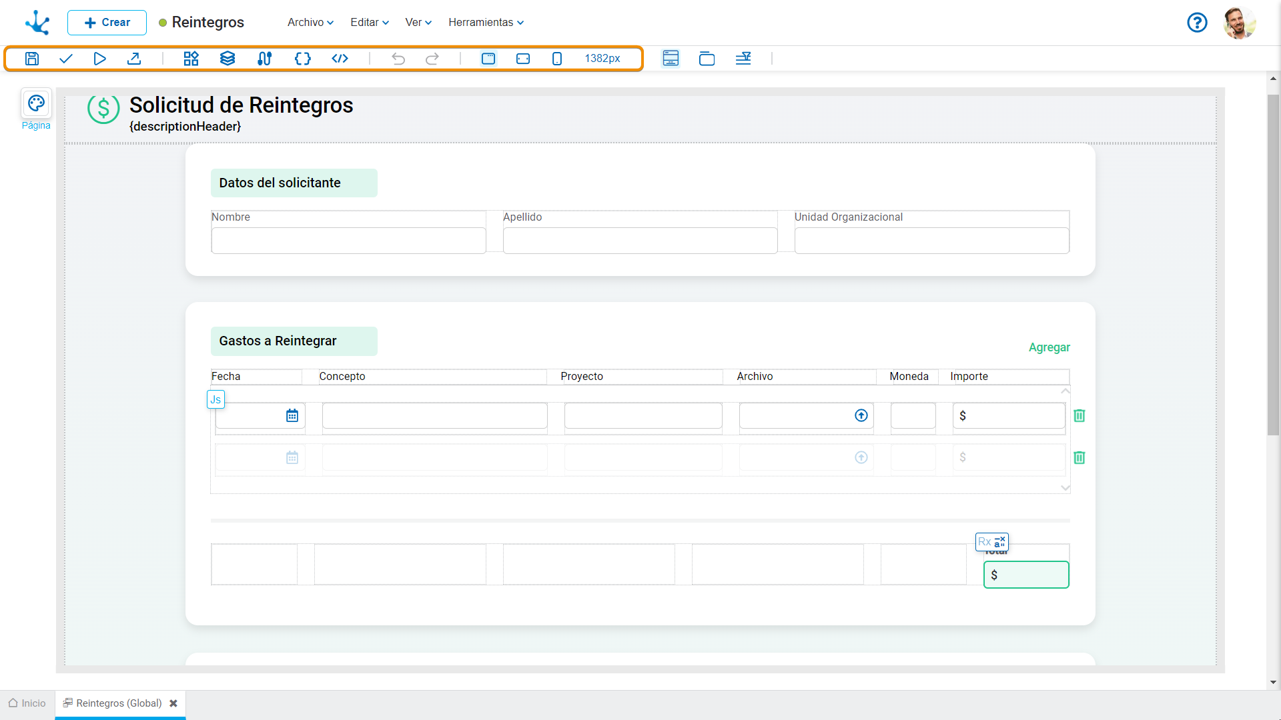Click the Reintegros title in header
This screenshot has height=720, width=1281.
point(207,23)
